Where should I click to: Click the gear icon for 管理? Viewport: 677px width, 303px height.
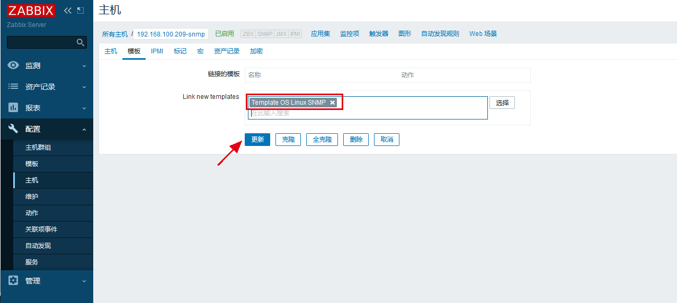click(13, 281)
